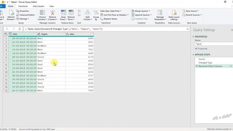This screenshot has height=131, width=233.
Task: Click Replace Values in Transform group
Action: click(109, 19)
